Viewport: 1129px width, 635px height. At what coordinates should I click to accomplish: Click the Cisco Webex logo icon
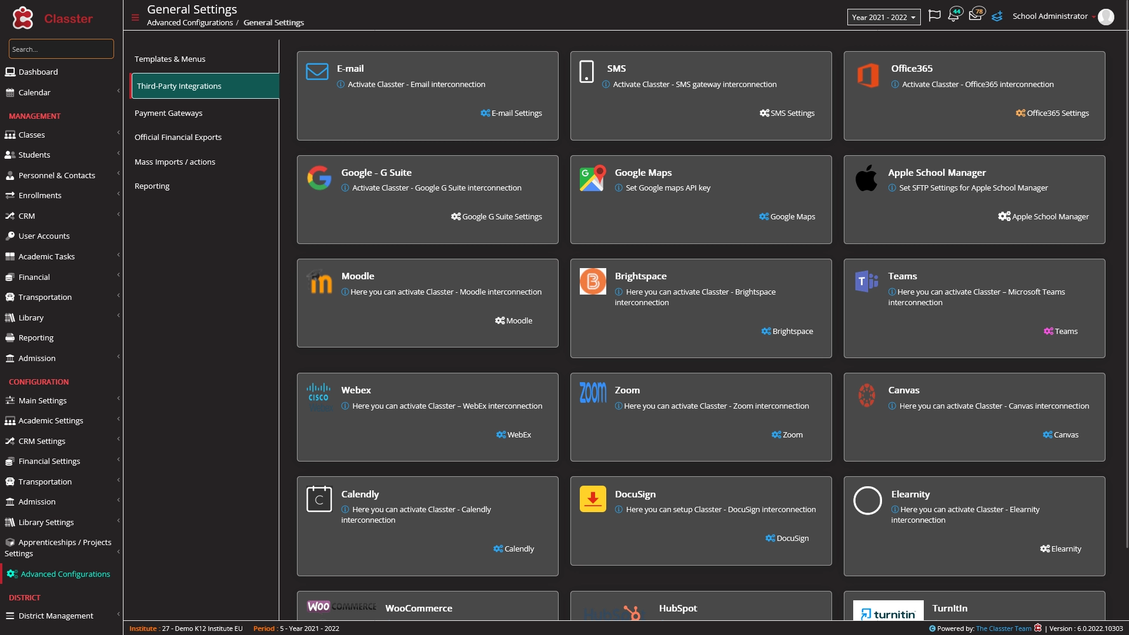pyautogui.click(x=319, y=396)
